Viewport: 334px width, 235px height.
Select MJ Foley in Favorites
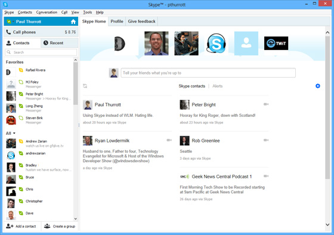(39, 84)
